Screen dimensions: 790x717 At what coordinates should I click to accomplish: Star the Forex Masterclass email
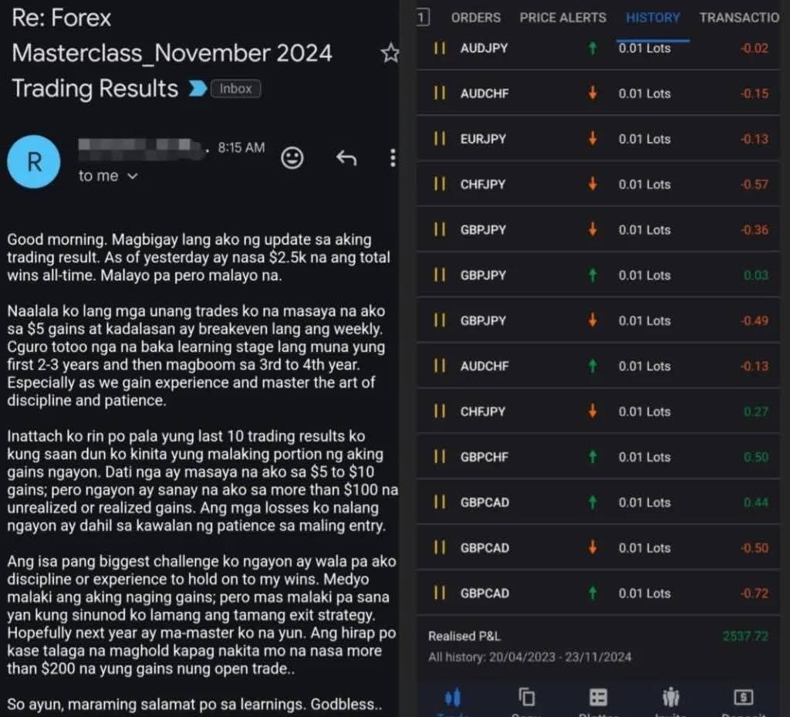[390, 53]
